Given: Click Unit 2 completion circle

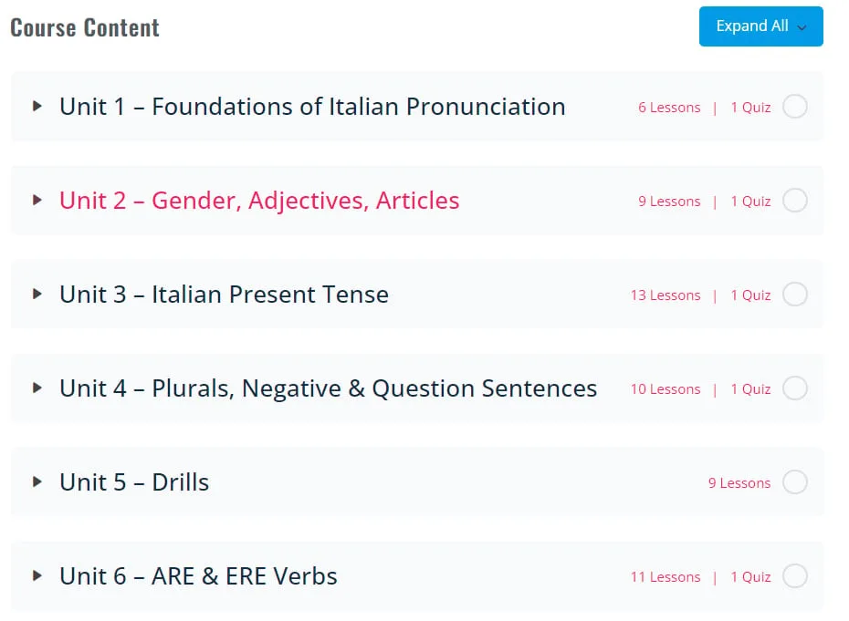Looking at the screenshot, I should tap(795, 201).
